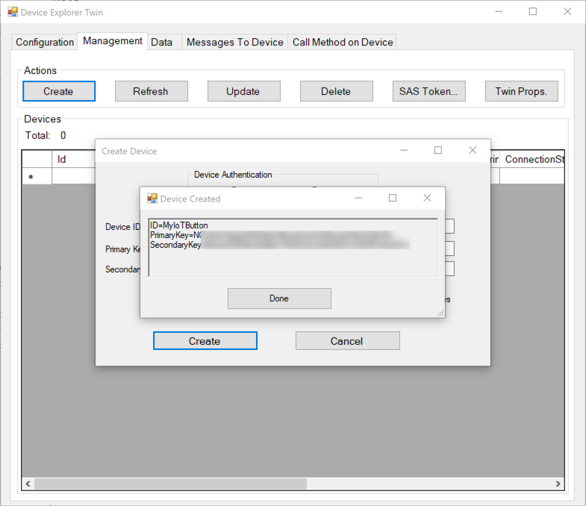Click the Device Created dialog title icon
This screenshot has height=506, width=586.
tap(152, 199)
